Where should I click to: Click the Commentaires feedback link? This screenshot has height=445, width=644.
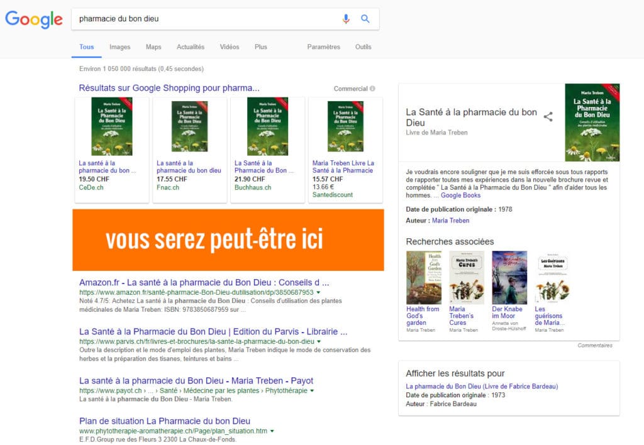tap(595, 345)
